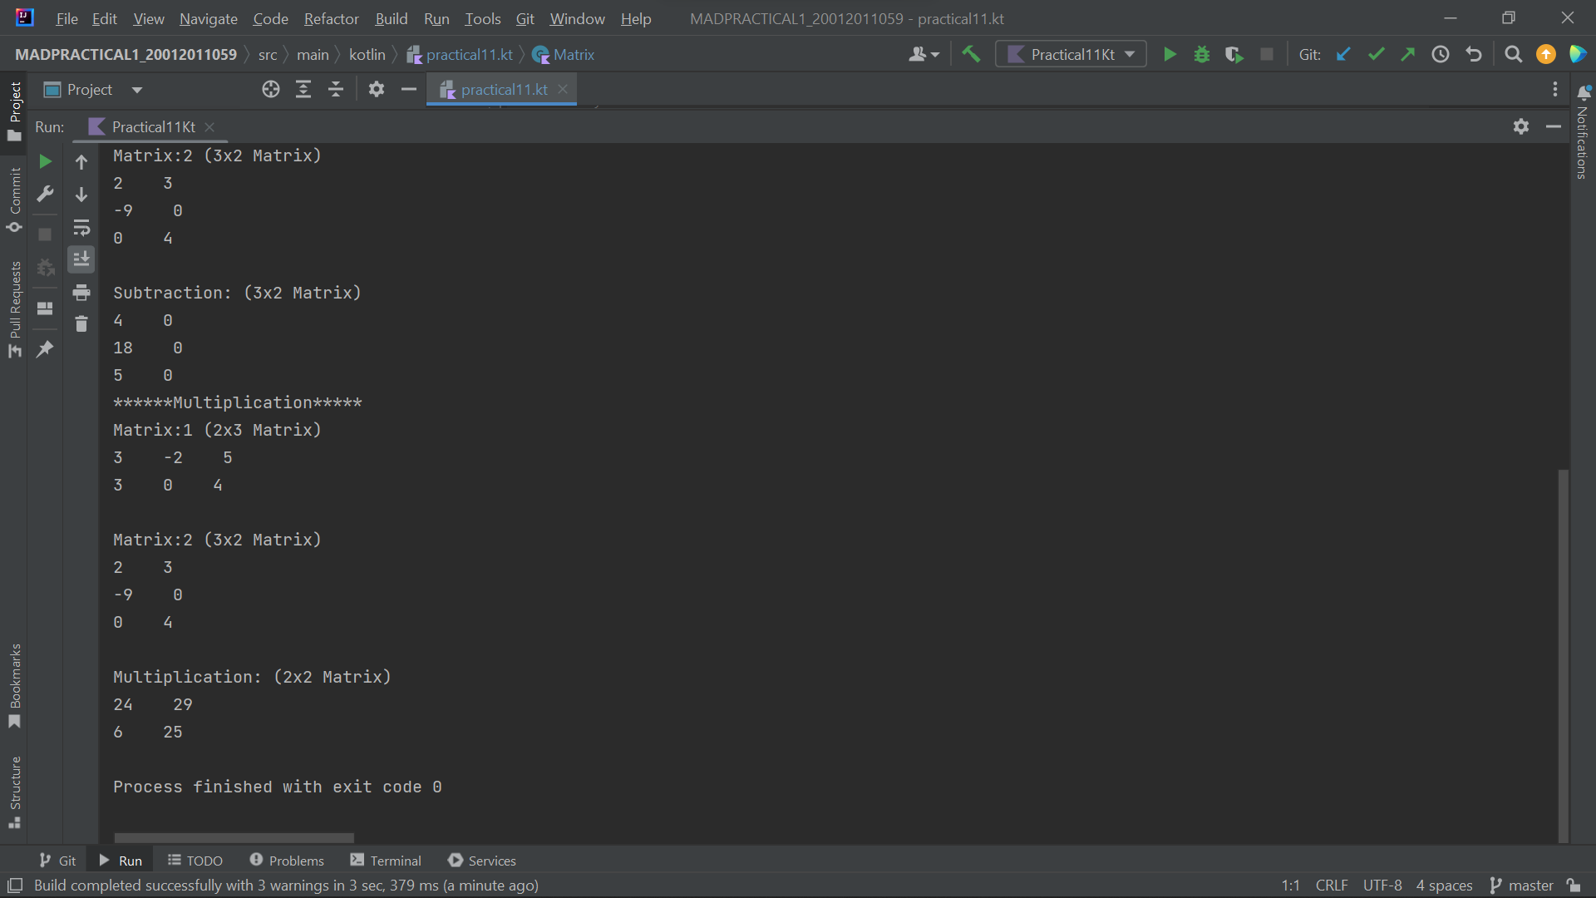Open the Refactor menu
Screen dimensions: 1596x898
[331, 18]
